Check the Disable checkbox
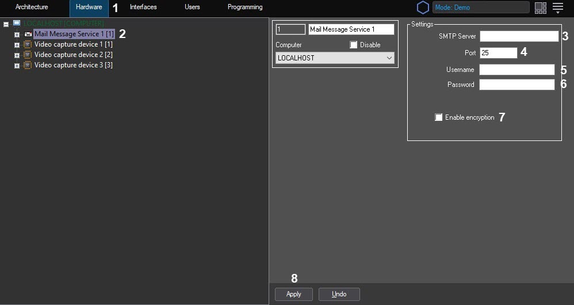This screenshot has width=574, height=305. [353, 45]
